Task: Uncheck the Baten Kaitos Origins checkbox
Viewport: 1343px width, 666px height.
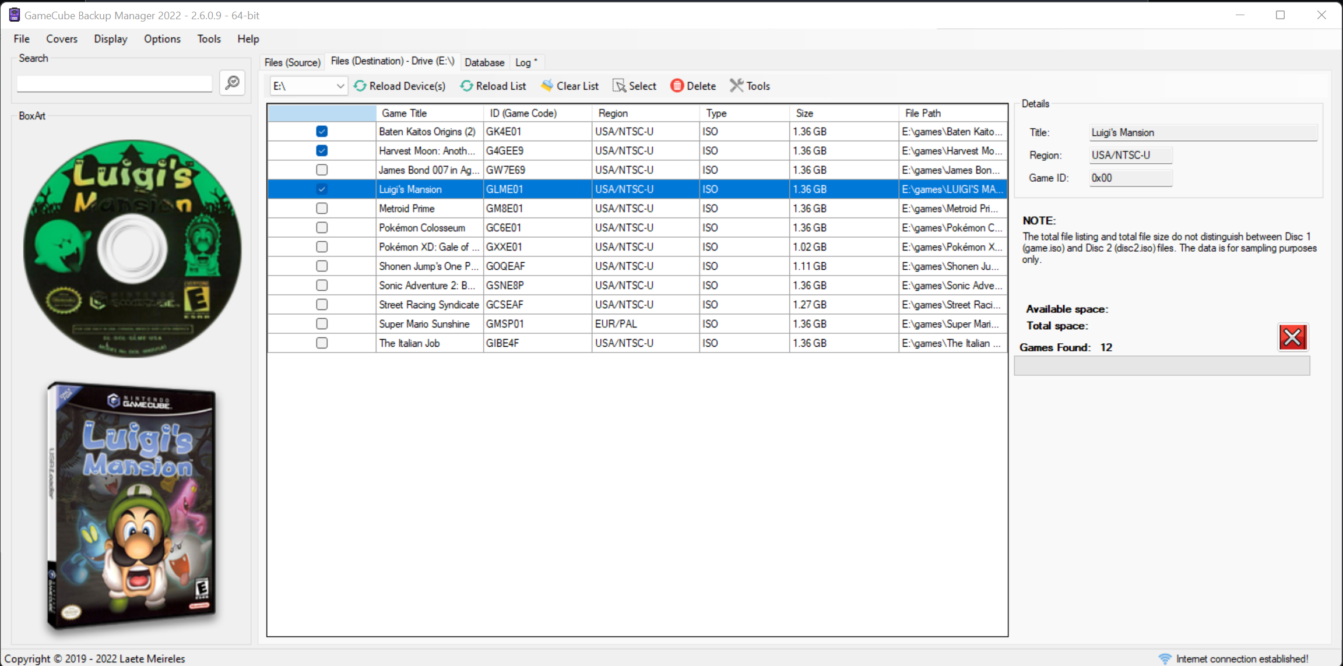Action: [322, 132]
